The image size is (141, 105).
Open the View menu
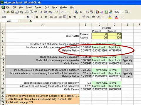pos(21,7)
